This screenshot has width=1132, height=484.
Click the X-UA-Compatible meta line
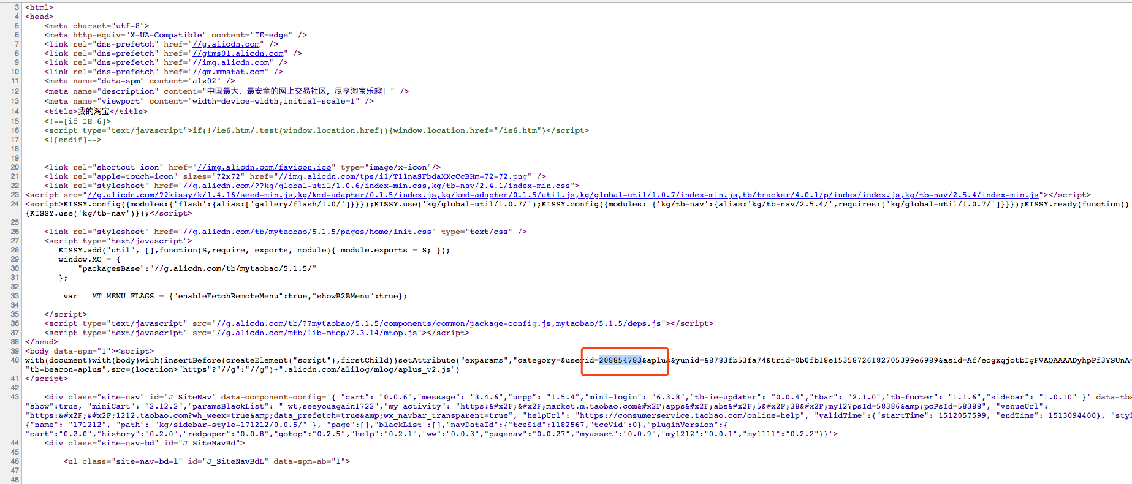point(175,35)
